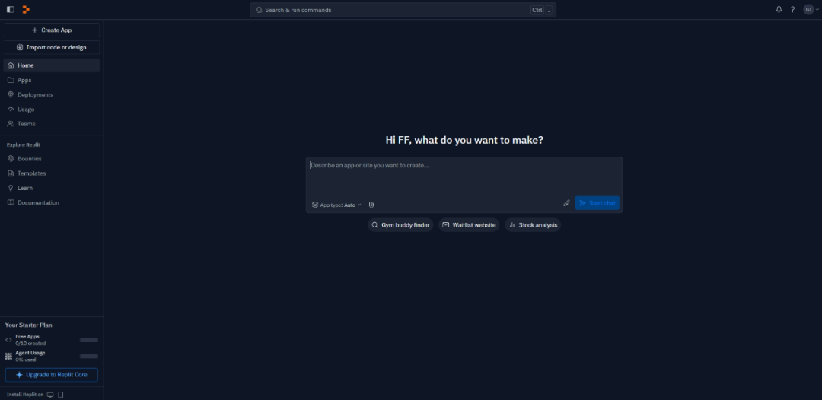This screenshot has height=400, width=822.
Task: Open Deployments in the sidebar
Action: (x=52, y=95)
